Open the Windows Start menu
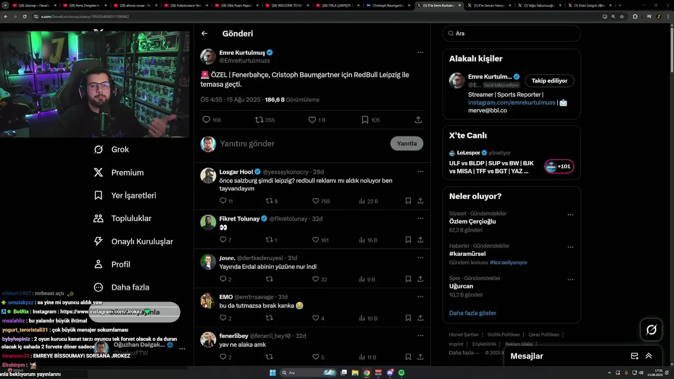Screen dimensions: 674x379 coord(273,373)
